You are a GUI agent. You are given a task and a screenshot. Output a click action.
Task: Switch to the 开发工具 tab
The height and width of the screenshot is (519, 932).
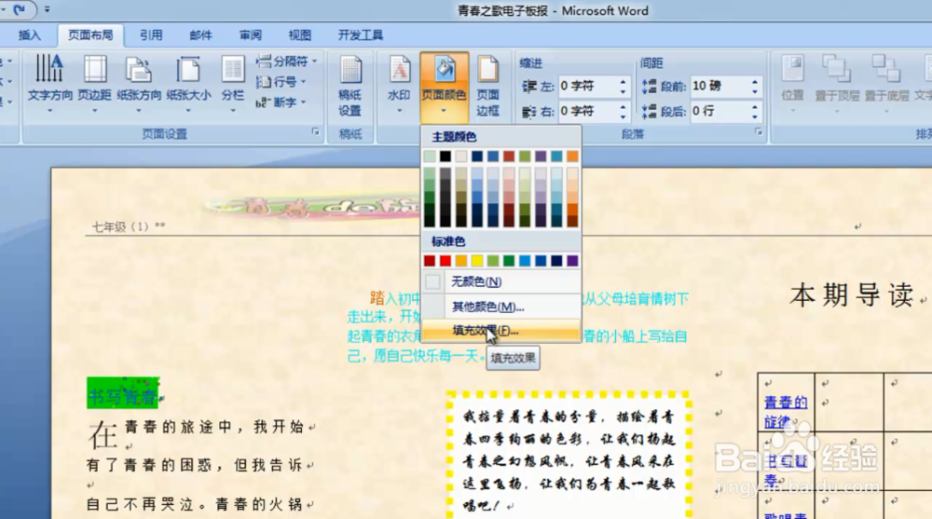click(360, 35)
